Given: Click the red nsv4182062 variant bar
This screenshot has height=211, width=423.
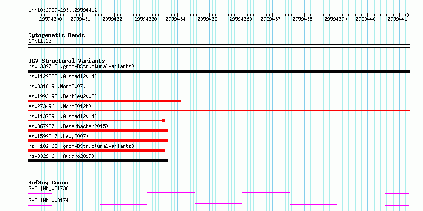Looking at the screenshot, I should 96,151.
